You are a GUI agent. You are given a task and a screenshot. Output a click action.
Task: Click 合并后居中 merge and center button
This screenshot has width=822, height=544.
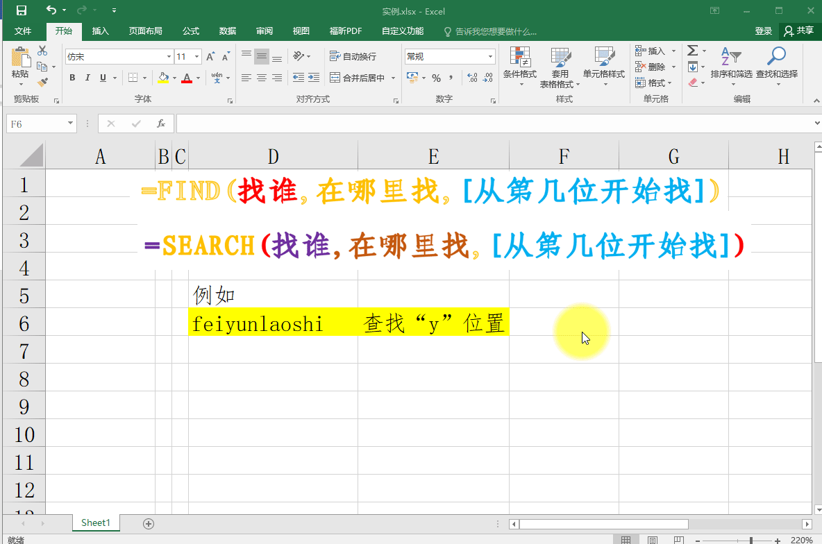coord(357,78)
